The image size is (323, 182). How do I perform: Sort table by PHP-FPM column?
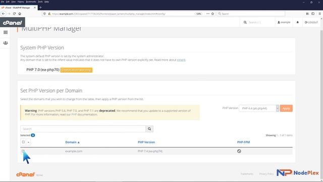point(243,142)
